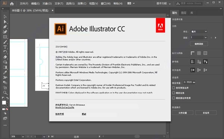The height and width of the screenshot is (139, 224).
Task: Click the 文档设置 button
Action: click(183, 113)
